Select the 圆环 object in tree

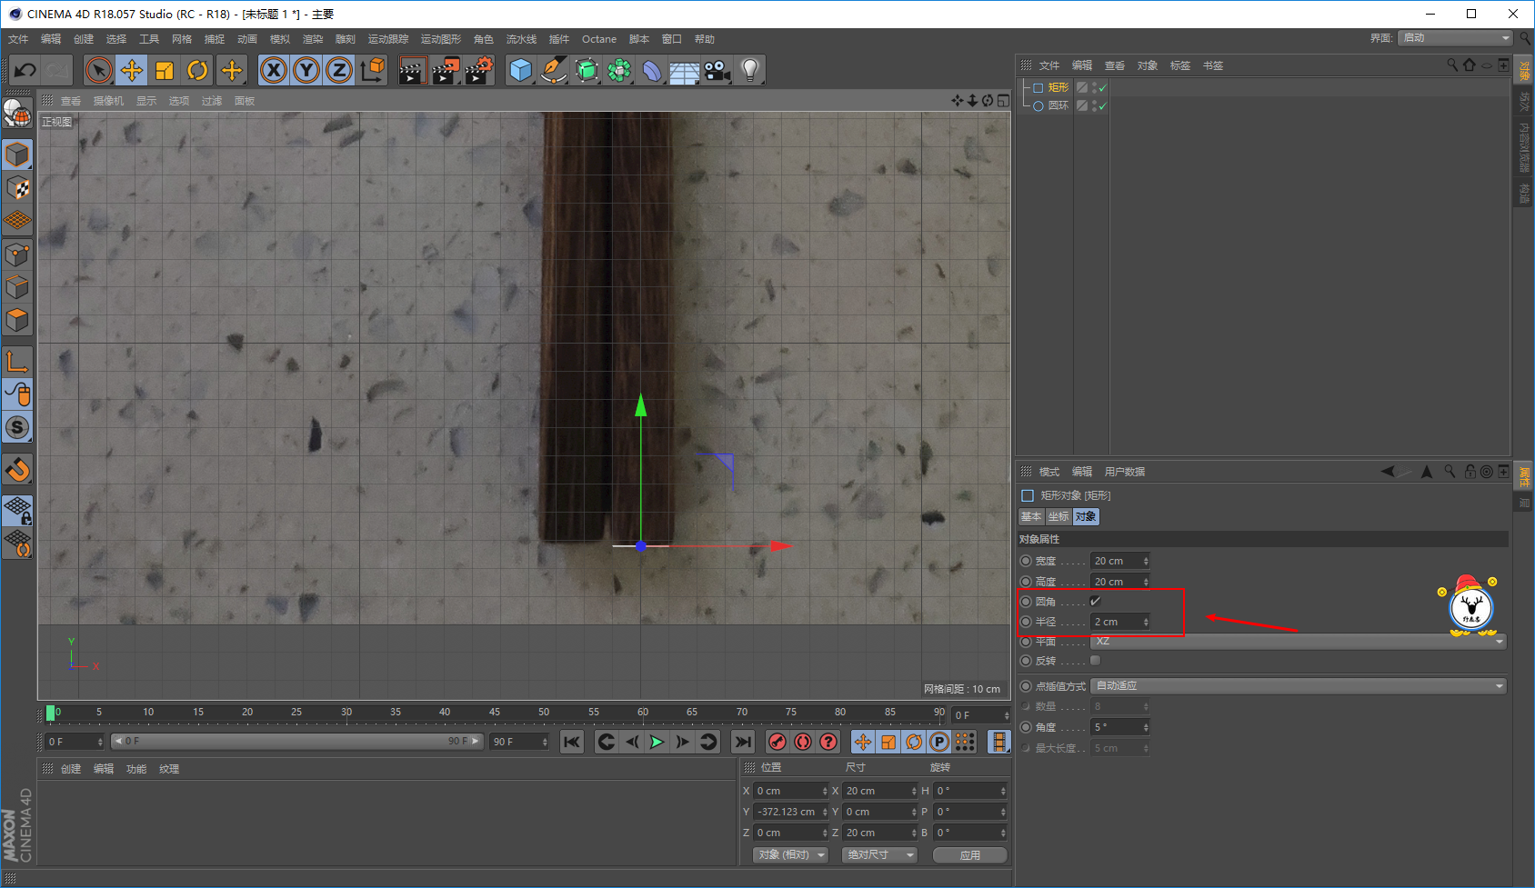pyautogui.click(x=1058, y=106)
